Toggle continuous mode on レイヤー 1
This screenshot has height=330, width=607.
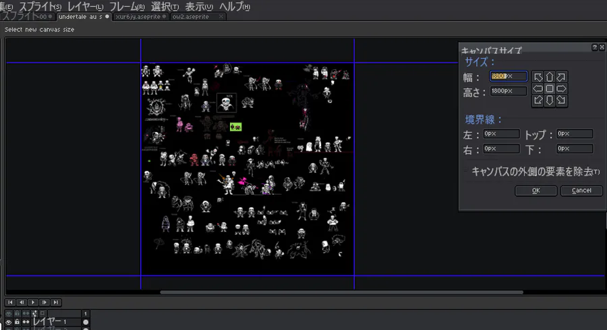coord(26,321)
